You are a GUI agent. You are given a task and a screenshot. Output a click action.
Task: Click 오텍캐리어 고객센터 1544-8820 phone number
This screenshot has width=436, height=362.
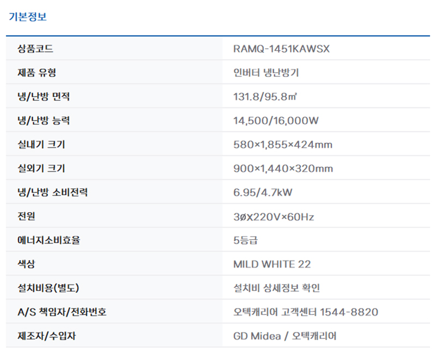[305, 312]
